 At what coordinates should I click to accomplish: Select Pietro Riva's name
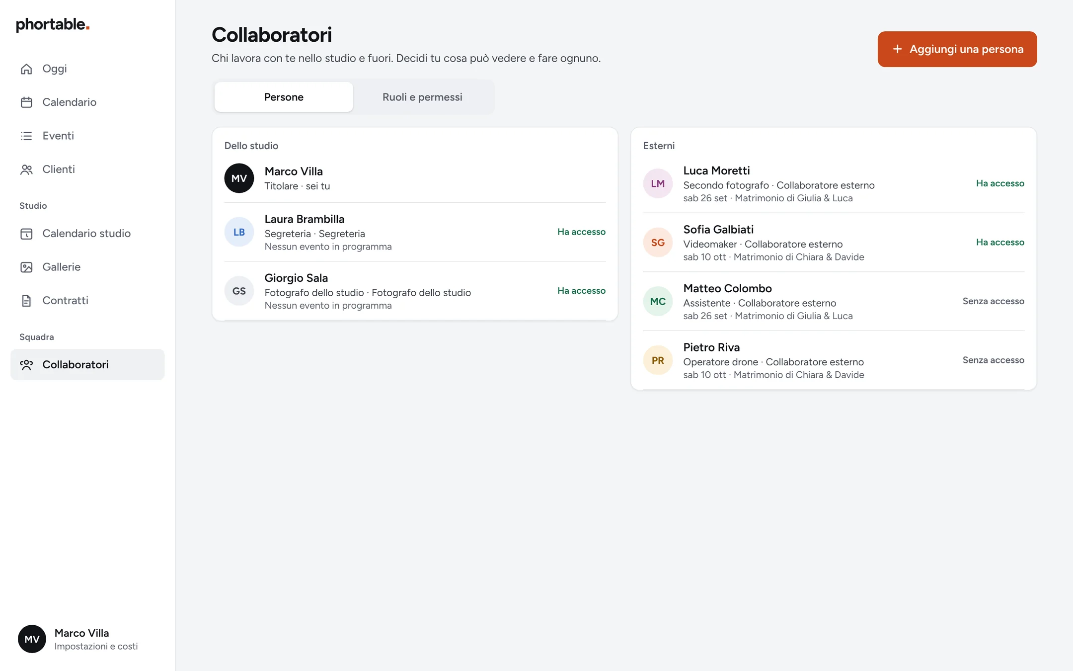(x=711, y=347)
